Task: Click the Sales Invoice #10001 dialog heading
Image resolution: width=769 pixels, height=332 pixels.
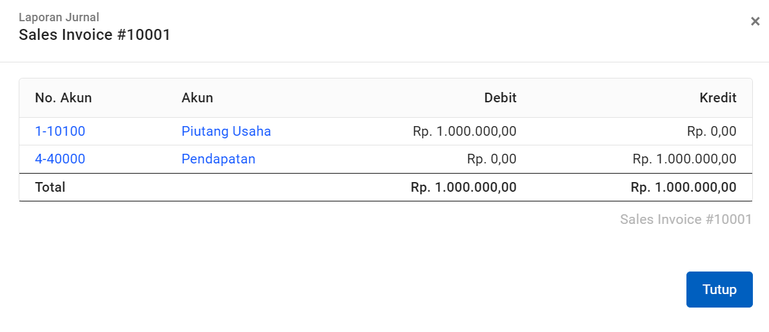Action: 95,35
